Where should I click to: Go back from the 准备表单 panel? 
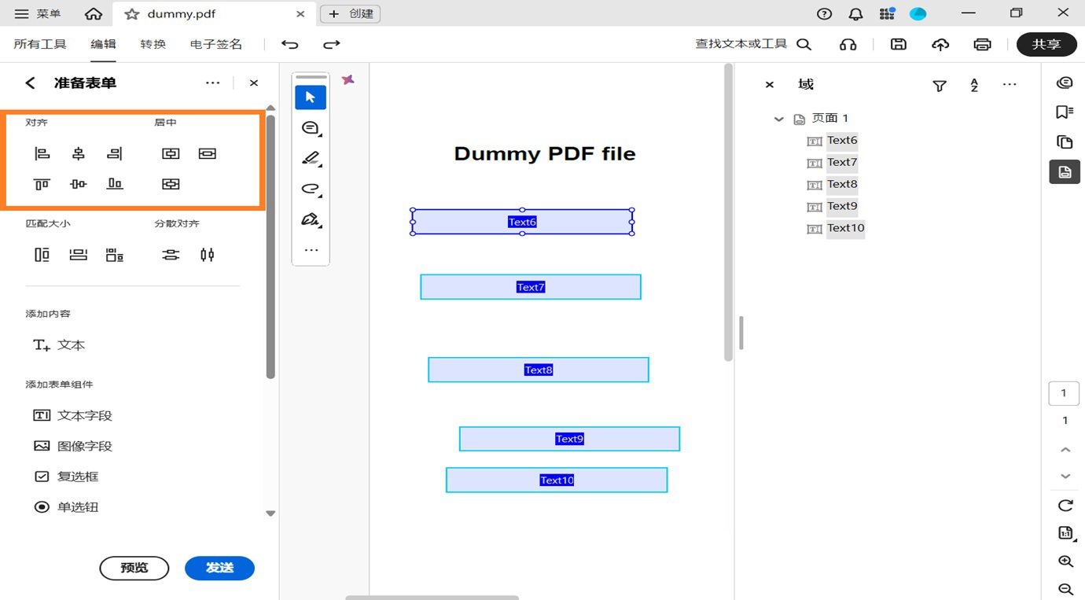tap(30, 83)
